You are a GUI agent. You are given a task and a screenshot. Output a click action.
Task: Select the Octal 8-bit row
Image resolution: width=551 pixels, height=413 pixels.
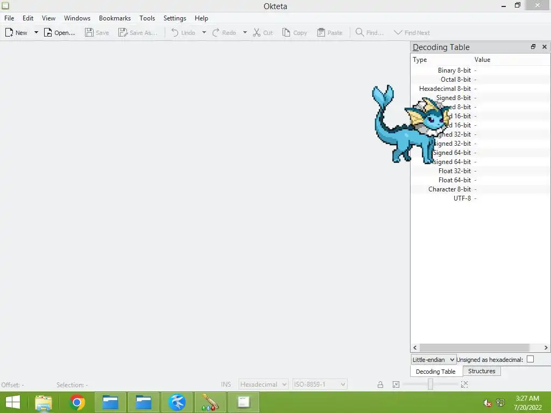point(480,80)
